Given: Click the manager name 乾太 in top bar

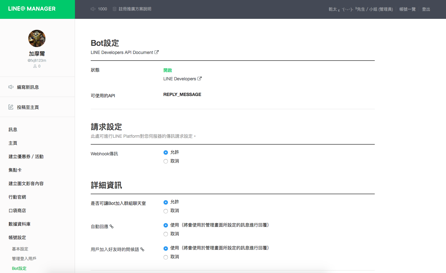Looking at the screenshot, I should [x=361, y=9].
